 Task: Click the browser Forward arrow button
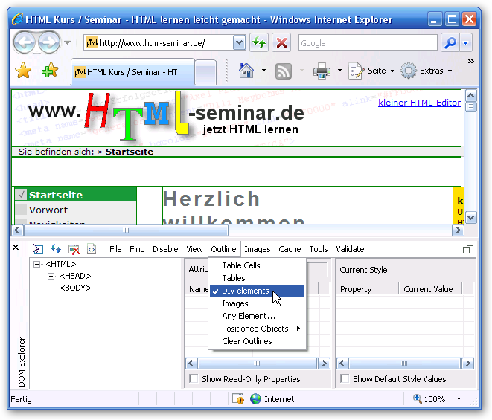click(x=49, y=42)
